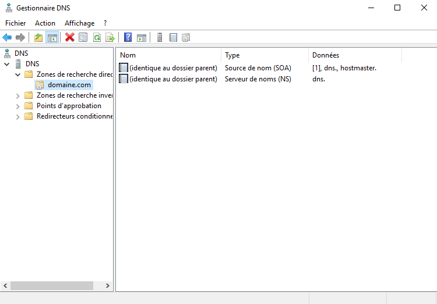Viewport: 437px width, 304px height.
Task: Open the Properties toolbar icon
Action: pyautogui.click(x=83, y=37)
